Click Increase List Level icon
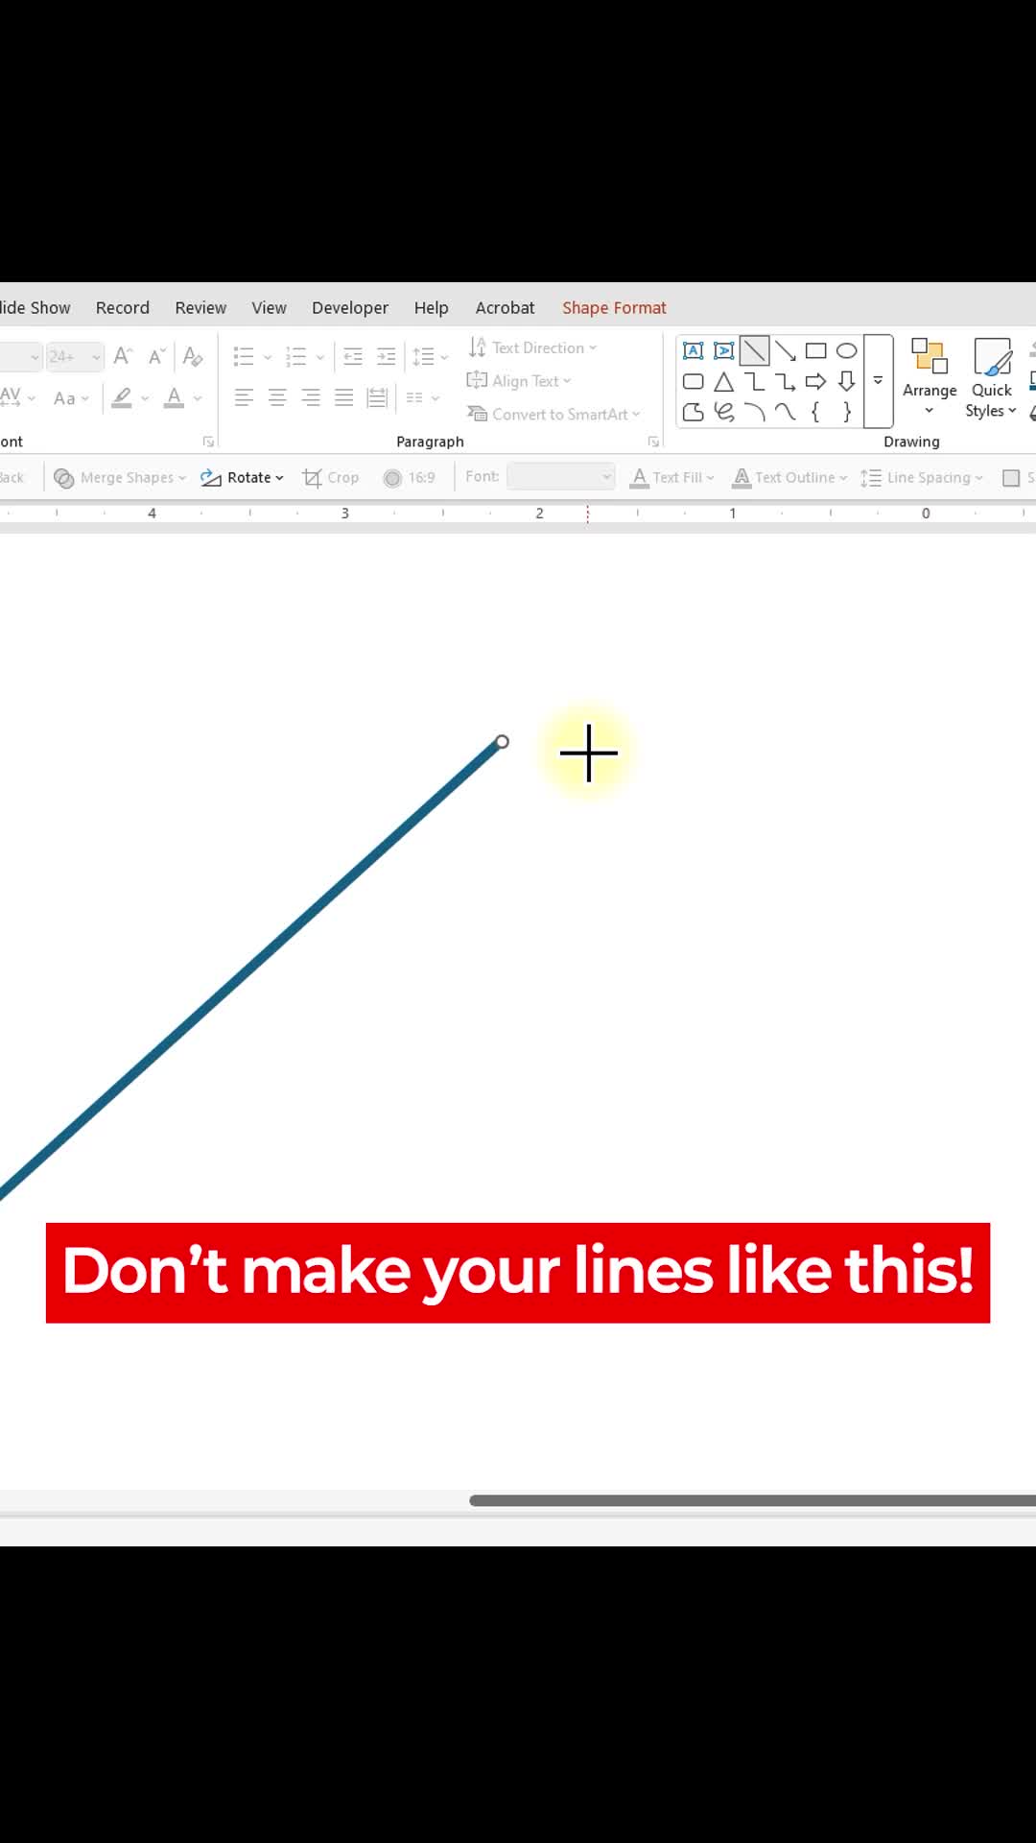The width and height of the screenshot is (1036, 1843). tap(387, 357)
